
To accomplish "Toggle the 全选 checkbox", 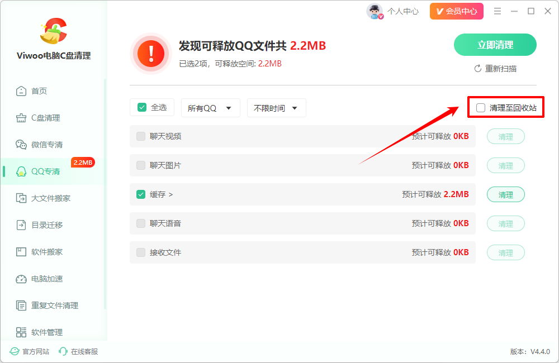I will pos(142,108).
